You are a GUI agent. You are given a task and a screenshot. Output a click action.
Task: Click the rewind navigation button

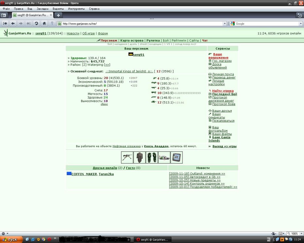tap(5, 24)
